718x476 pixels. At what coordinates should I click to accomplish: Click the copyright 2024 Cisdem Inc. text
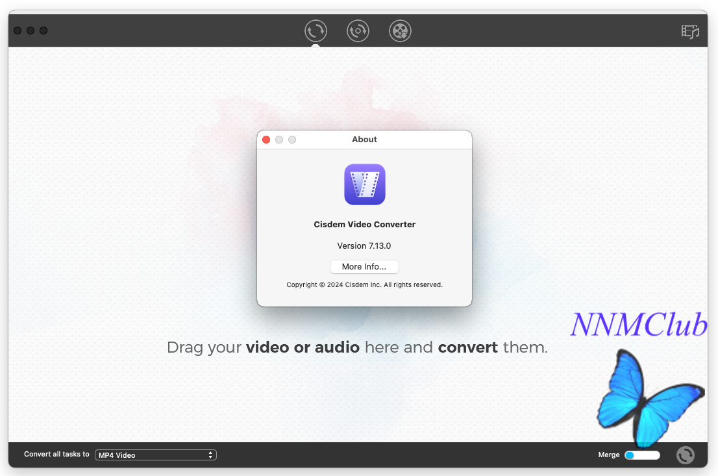364,285
